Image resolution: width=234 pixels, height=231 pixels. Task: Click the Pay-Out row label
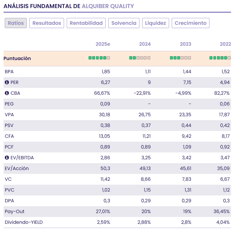15,212
